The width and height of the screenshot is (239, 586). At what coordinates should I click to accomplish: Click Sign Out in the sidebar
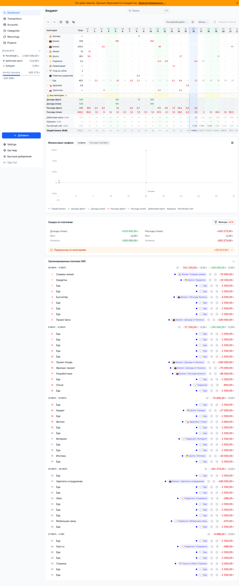pos(21,163)
